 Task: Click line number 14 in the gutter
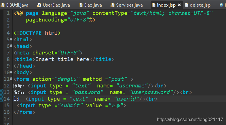[7, 99]
